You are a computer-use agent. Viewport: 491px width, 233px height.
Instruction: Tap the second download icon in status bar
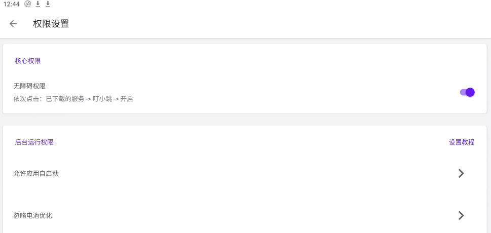point(48,4)
